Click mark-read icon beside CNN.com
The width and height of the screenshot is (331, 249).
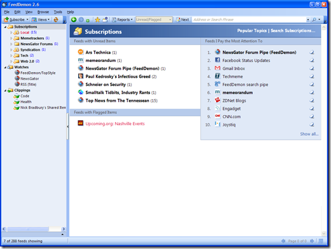(312, 116)
